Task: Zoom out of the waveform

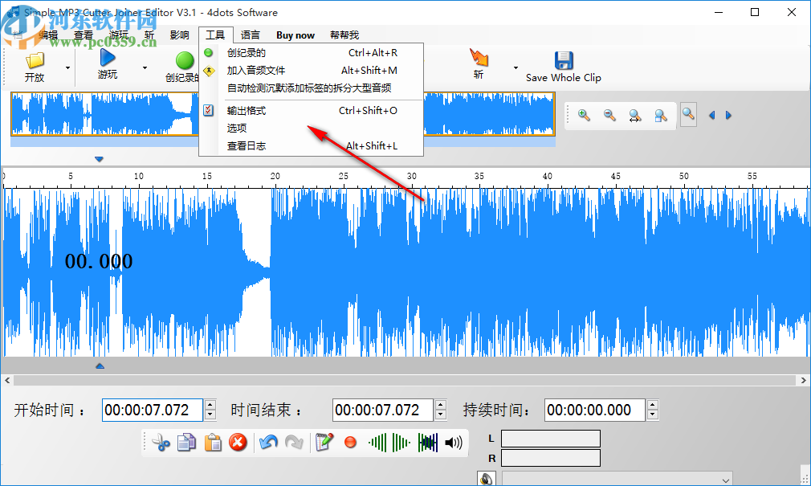Action: tap(609, 115)
